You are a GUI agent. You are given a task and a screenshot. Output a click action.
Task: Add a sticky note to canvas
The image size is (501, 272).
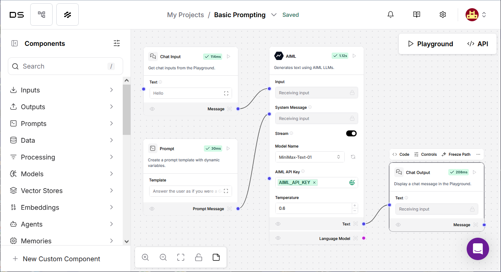pos(216,257)
